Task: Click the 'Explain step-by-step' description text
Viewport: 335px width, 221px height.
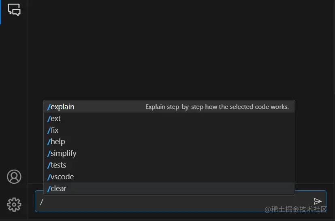Action: pyautogui.click(x=217, y=107)
